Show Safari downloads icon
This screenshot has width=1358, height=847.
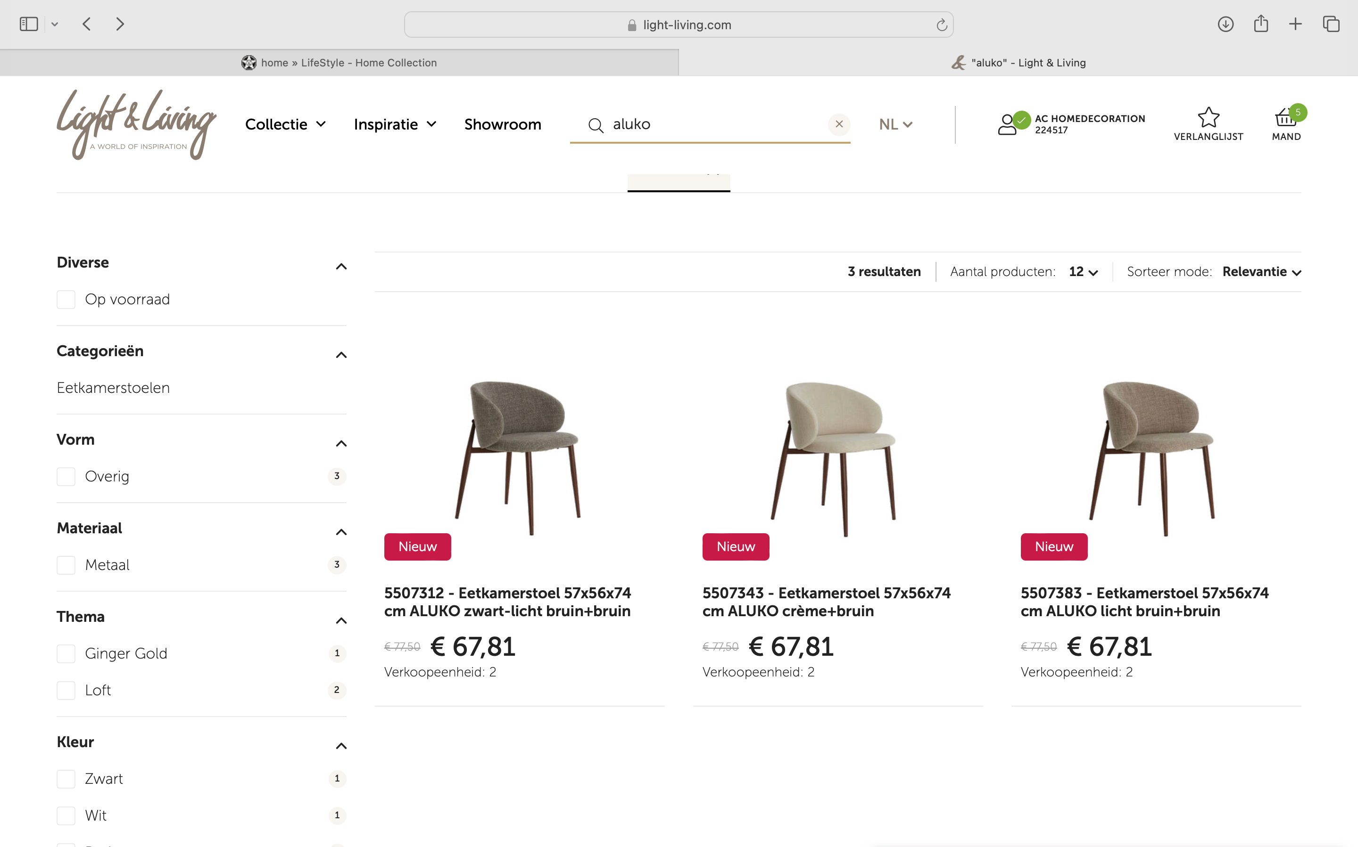[1225, 24]
